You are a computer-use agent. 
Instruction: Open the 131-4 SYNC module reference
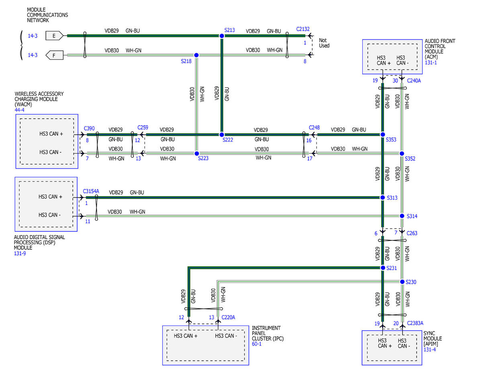point(430,350)
